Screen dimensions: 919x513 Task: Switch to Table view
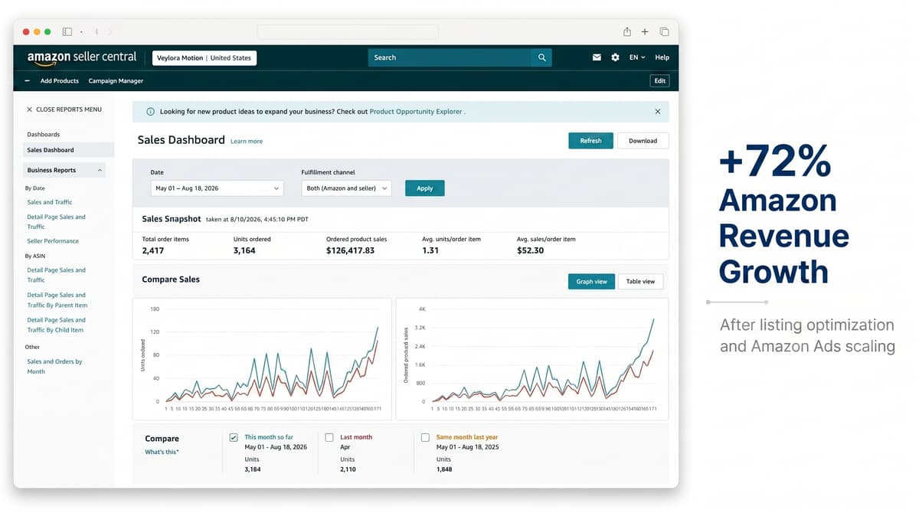click(x=640, y=282)
